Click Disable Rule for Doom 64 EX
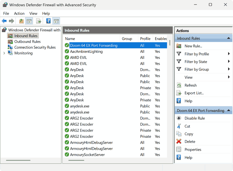Image resolution: width=233 pixels, height=171 pixels. 195,118
